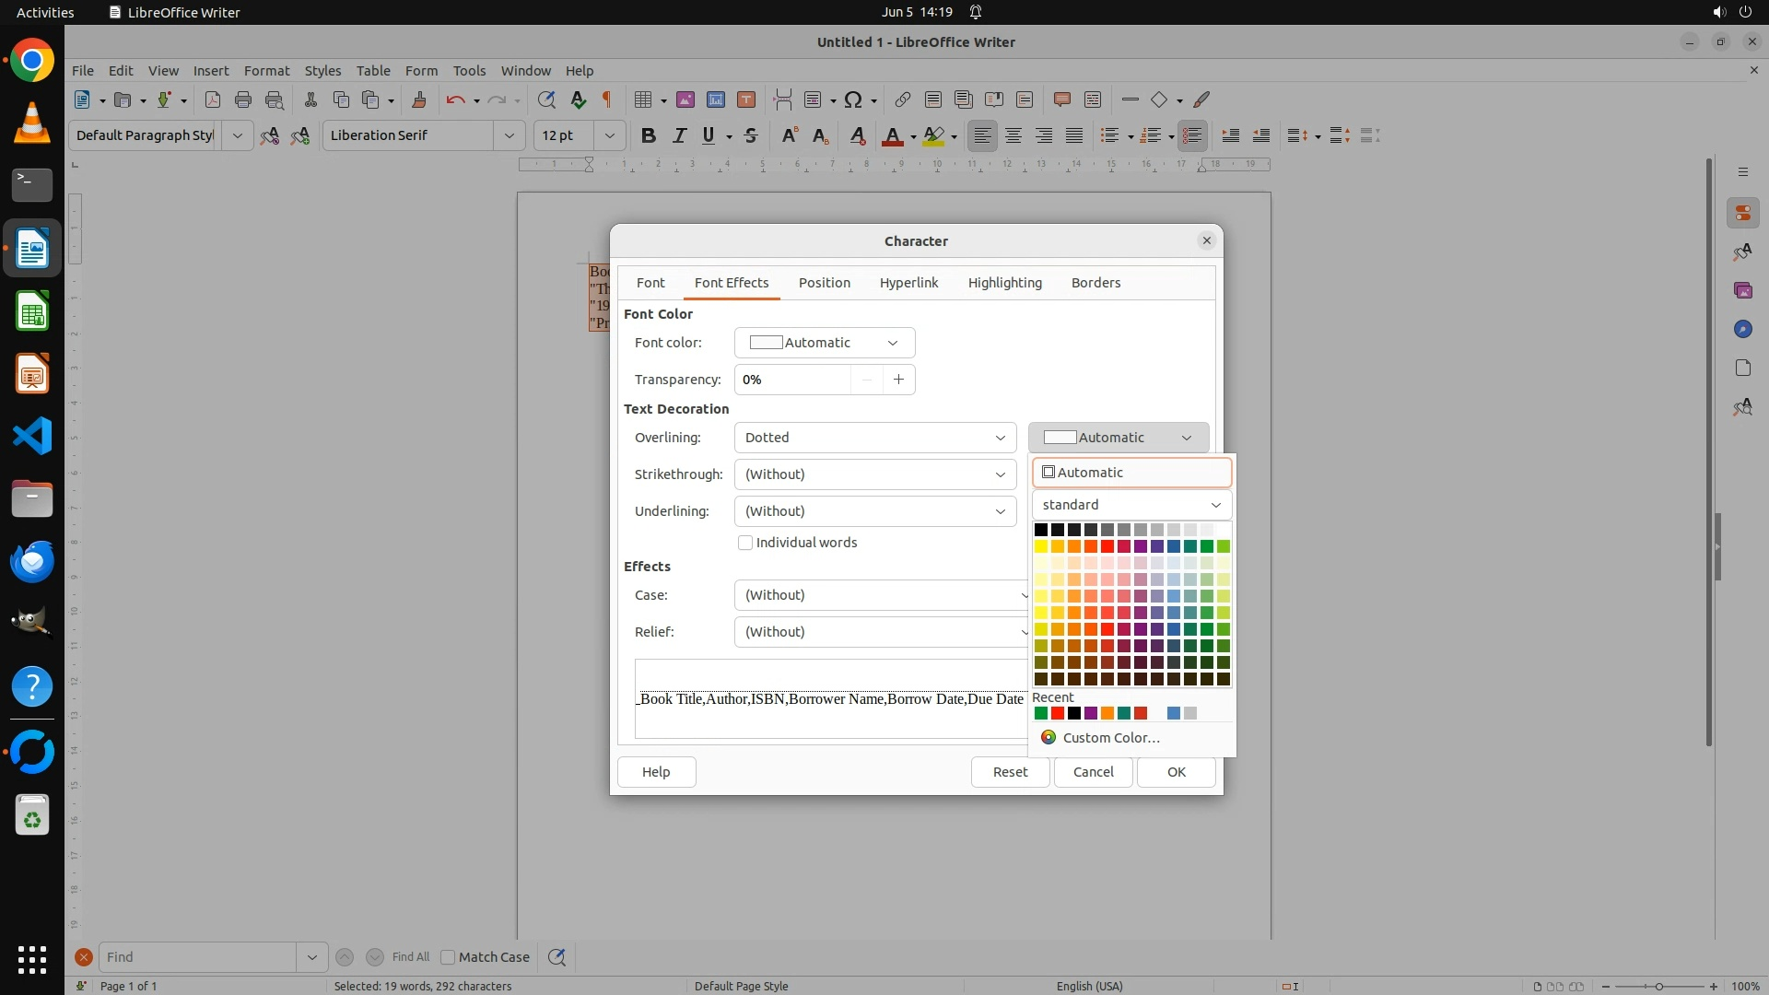Image resolution: width=1769 pixels, height=995 pixels.
Task: Select the Center alignment icon
Action: tap(1013, 135)
